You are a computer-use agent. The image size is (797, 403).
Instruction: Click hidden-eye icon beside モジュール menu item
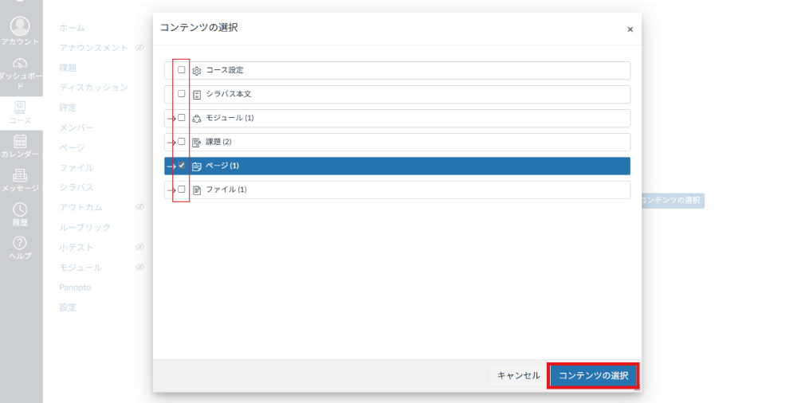click(x=139, y=267)
